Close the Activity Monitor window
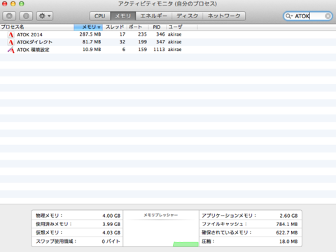Image resolution: width=336 pixels, height=252 pixels. click(5, 3)
